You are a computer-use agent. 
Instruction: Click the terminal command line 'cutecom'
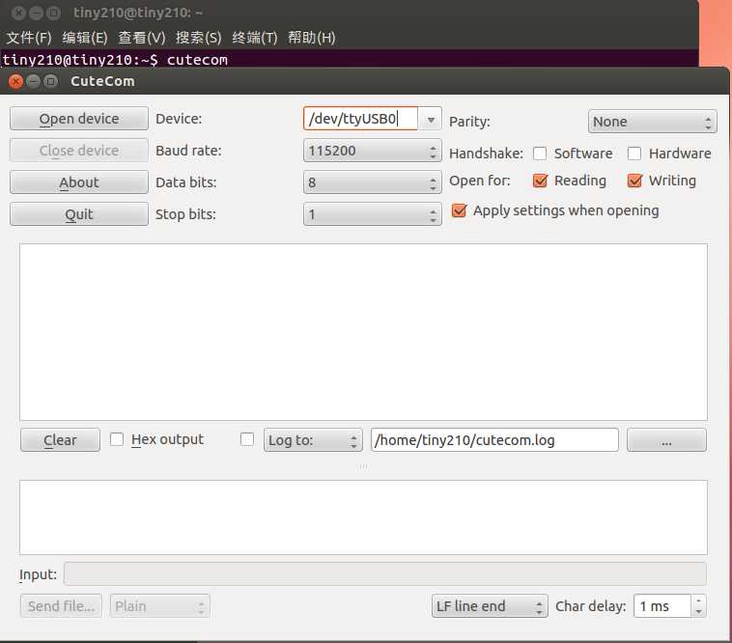(197, 60)
